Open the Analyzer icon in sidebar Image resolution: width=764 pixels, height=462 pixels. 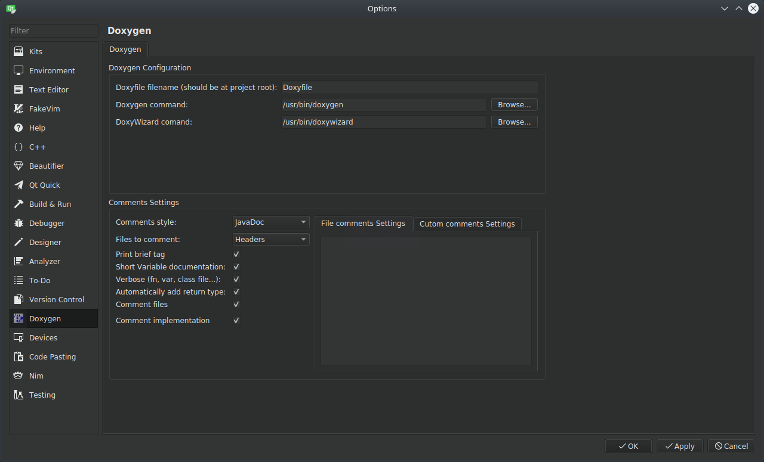19,262
